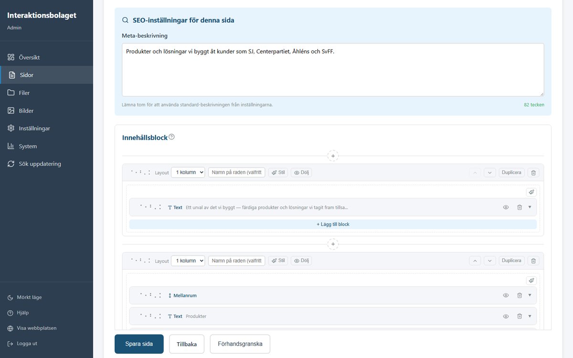Viewport: 573px width, 358px height.
Task: Click the column style brush icon in the second row
Action: click(x=531, y=280)
